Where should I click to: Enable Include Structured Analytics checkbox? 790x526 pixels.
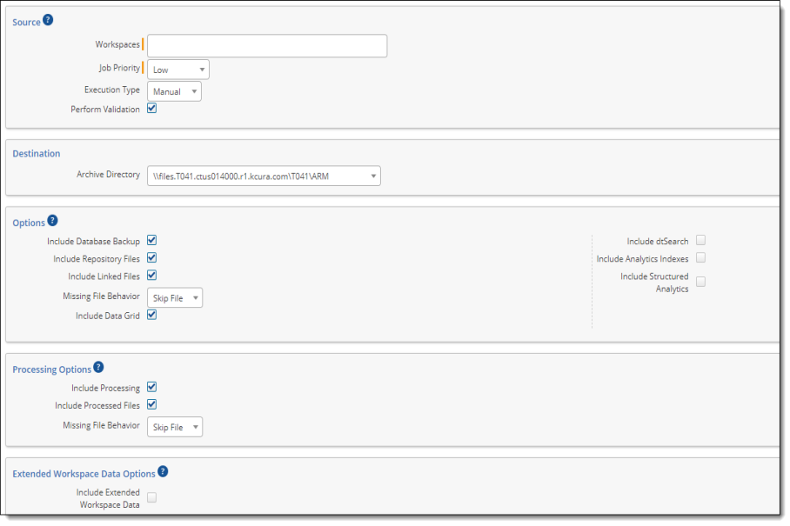click(701, 282)
